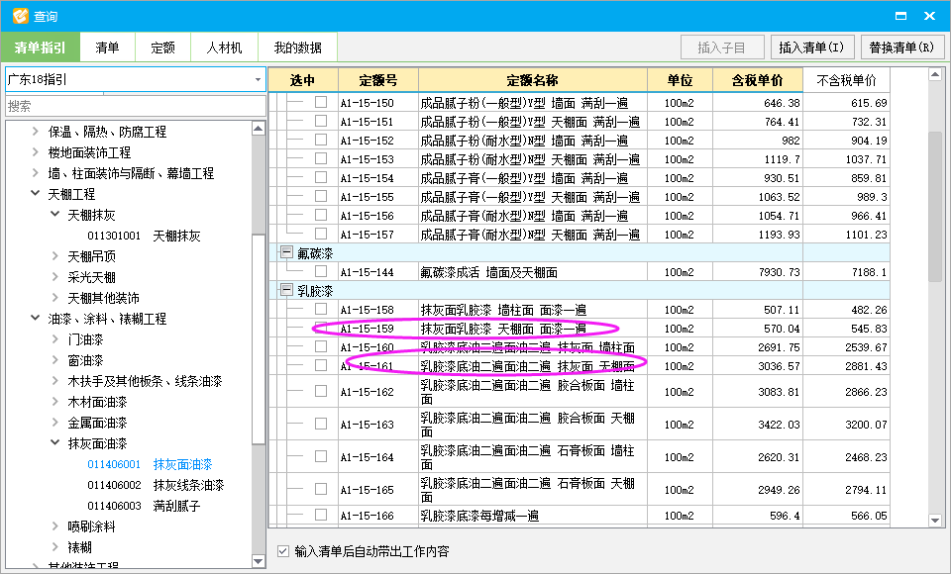951x574 pixels.
Task: Check the box for A1-15-150
Action: 321,102
